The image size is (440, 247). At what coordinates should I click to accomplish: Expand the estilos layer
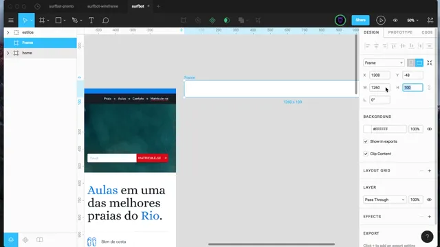click(8, 32)
